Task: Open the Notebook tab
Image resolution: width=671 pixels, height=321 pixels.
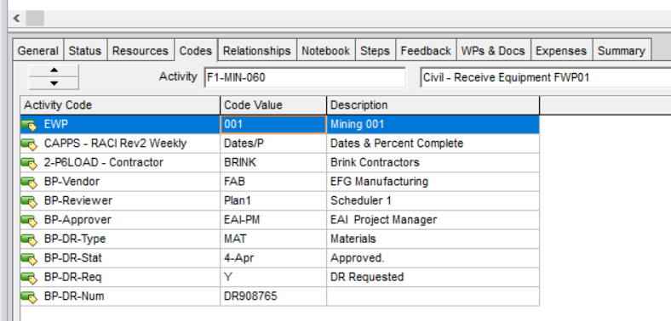Action: tap(325, 51)
